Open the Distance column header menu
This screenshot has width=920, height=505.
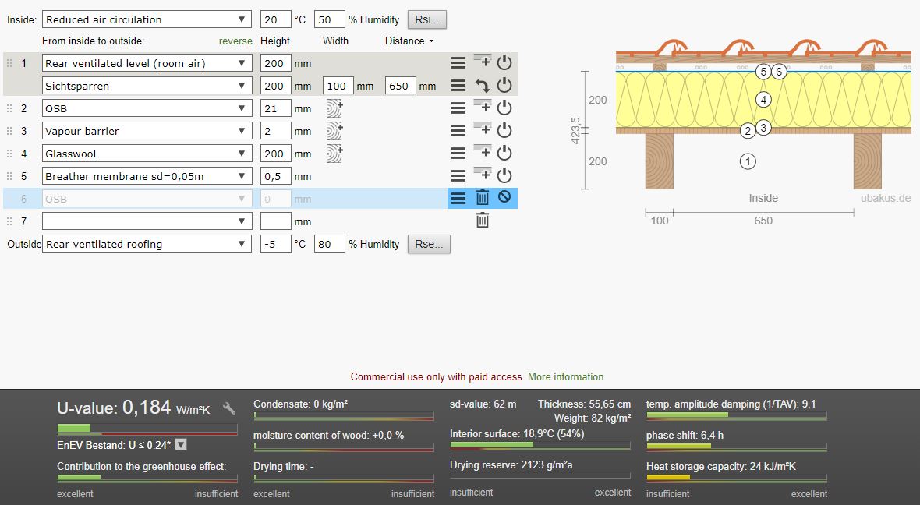[x=409, y=41]
